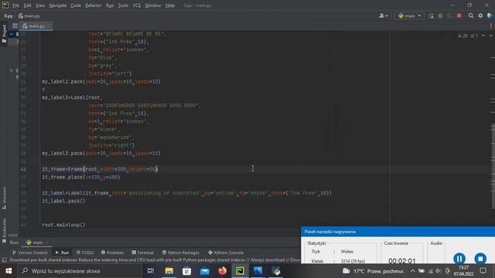Viewport: 495px width, 278px height.
Task: Open the Run menu in menu bar
Action: [110, 5]
